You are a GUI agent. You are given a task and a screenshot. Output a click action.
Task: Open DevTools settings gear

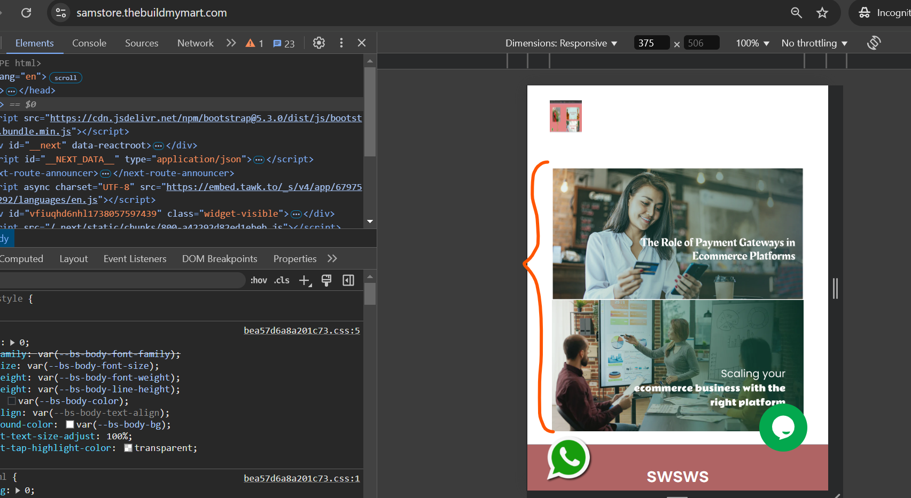[x=319, y=43]
